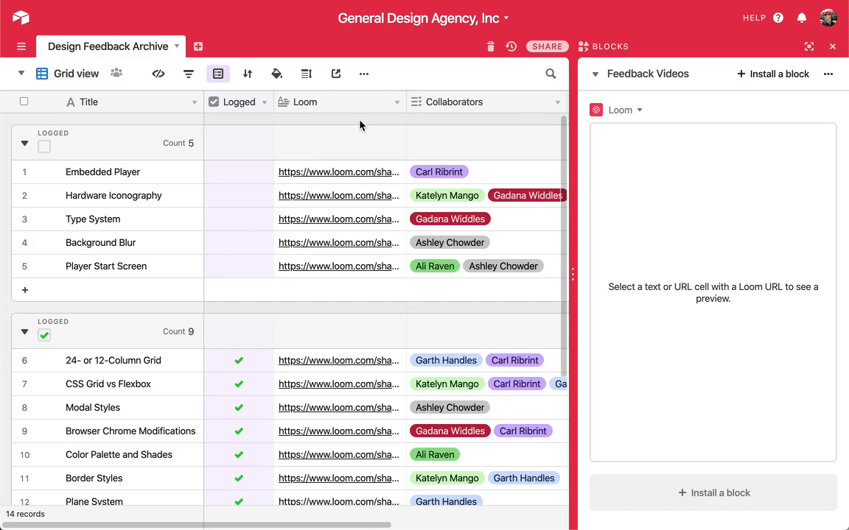This screenshot has height=530, width=849.
Task: Toggle the select all records checkbox
Action: [x=24, y=101]
